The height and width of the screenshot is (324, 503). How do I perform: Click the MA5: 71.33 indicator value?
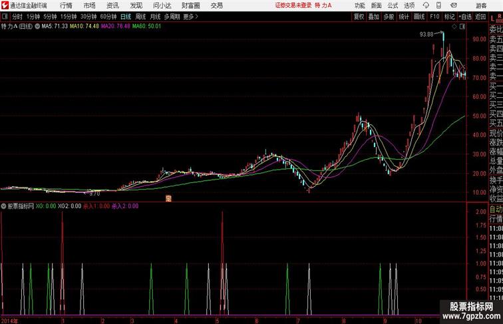[55, 27]
